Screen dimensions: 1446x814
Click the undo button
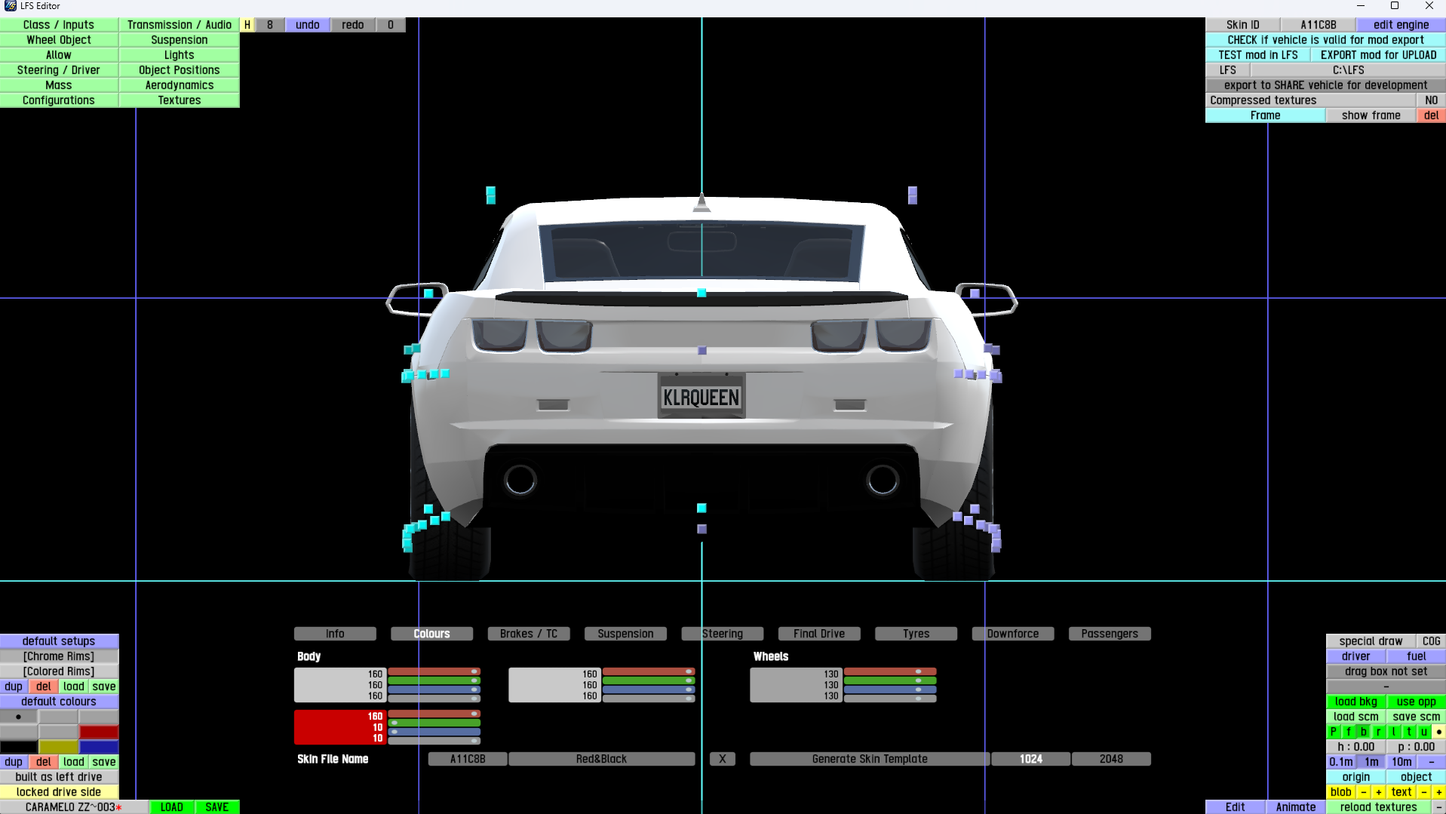[x=308, y=25]
